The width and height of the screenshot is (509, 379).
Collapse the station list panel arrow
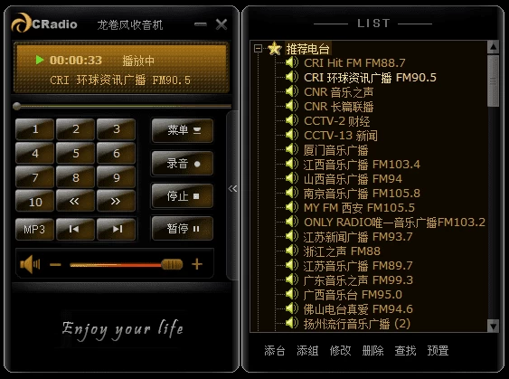pyautogui.click(x=232, y=189)
